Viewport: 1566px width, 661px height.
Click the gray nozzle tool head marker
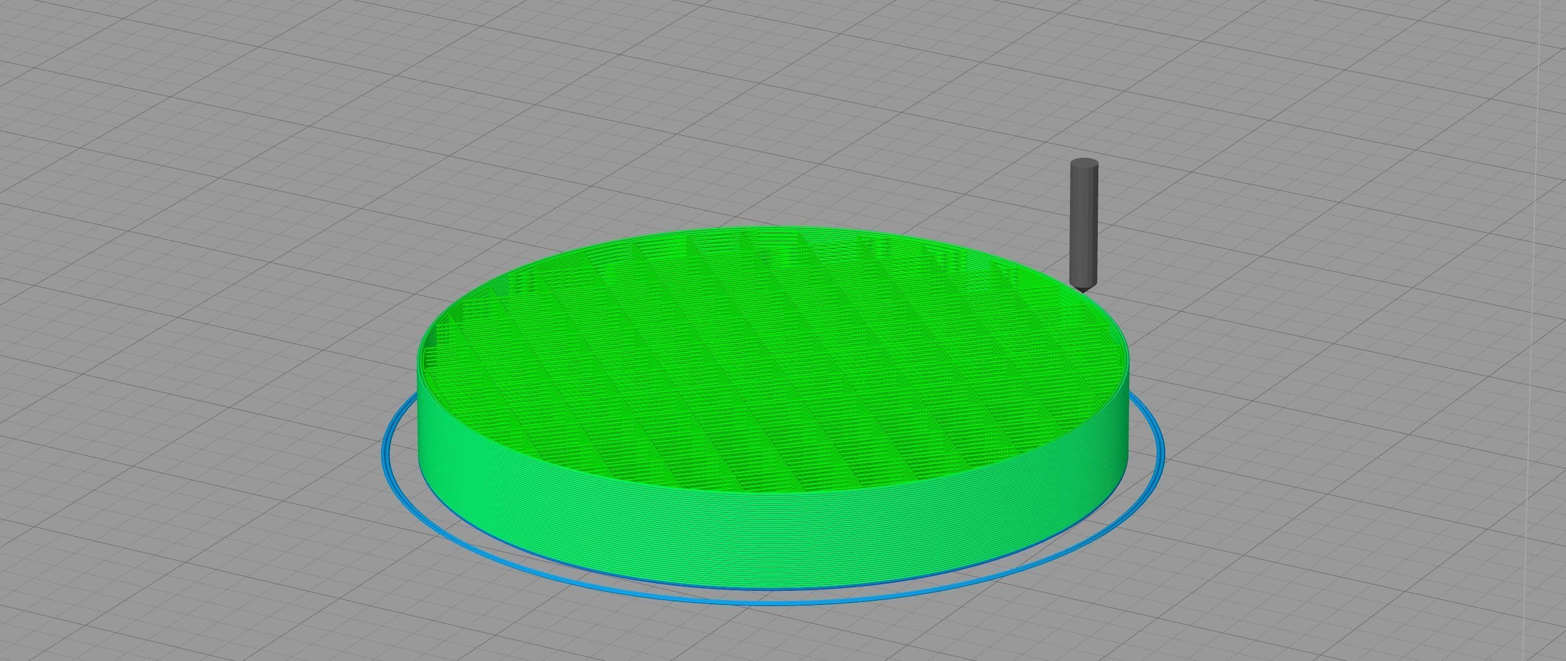point(1083,225)
